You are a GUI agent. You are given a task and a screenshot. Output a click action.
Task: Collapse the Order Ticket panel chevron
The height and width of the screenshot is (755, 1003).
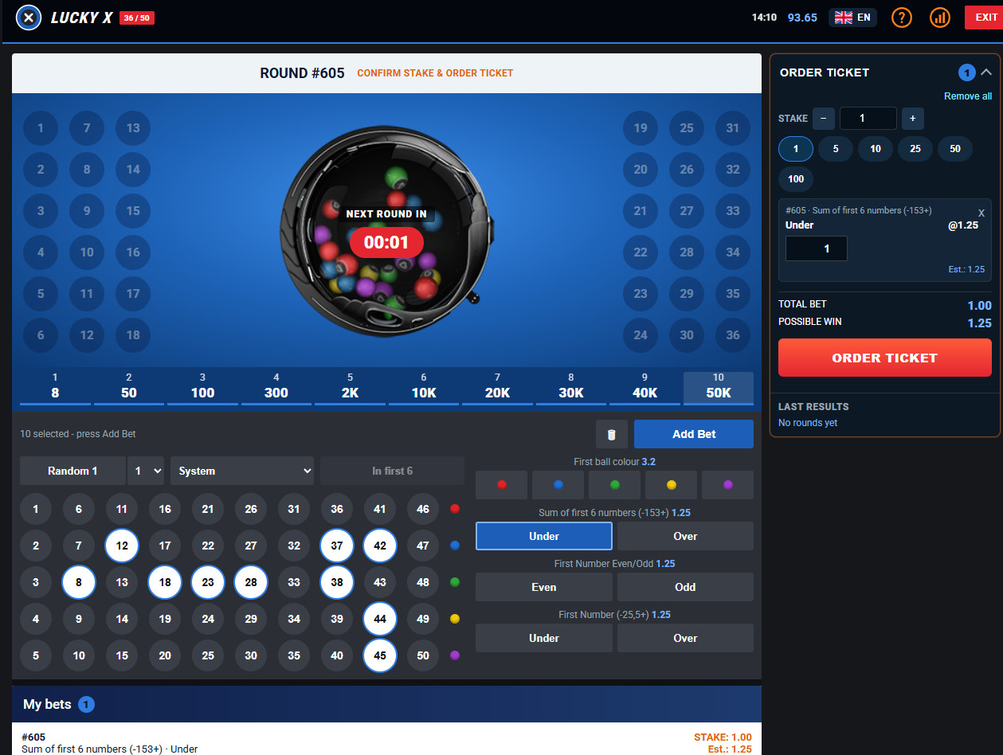coord(986,72)
